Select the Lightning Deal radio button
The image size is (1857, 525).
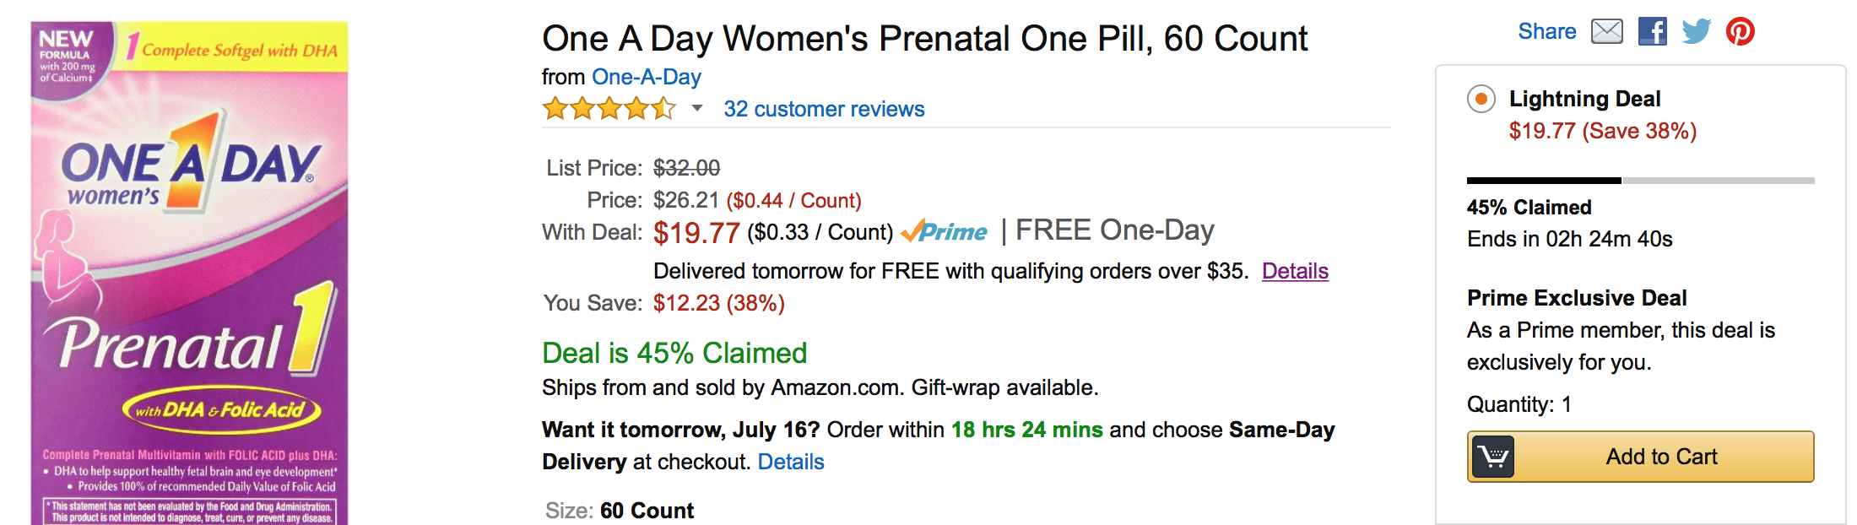pyautogui.click(x=1481, y=99)
